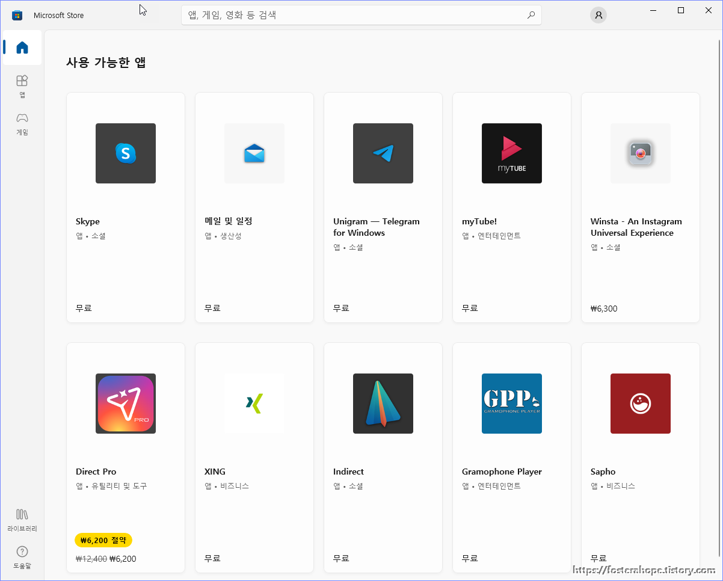Click the Mail and Calendar app icon
The width and height of the screenshot is (723, 581).
click(254, 153)
